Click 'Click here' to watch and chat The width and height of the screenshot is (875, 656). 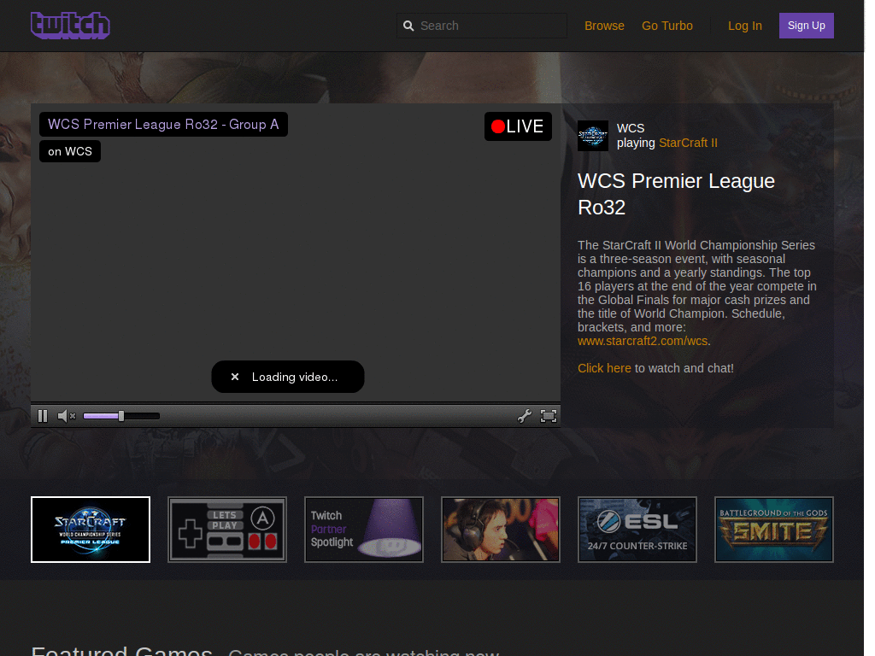click(604, 368)
